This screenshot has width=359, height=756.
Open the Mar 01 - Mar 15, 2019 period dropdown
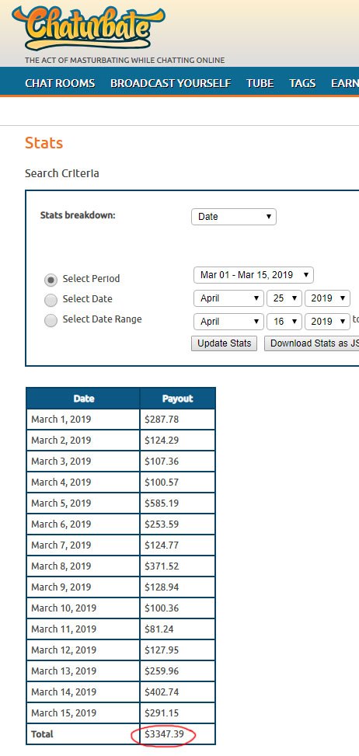pyautogui.click(x=253, y=275)
